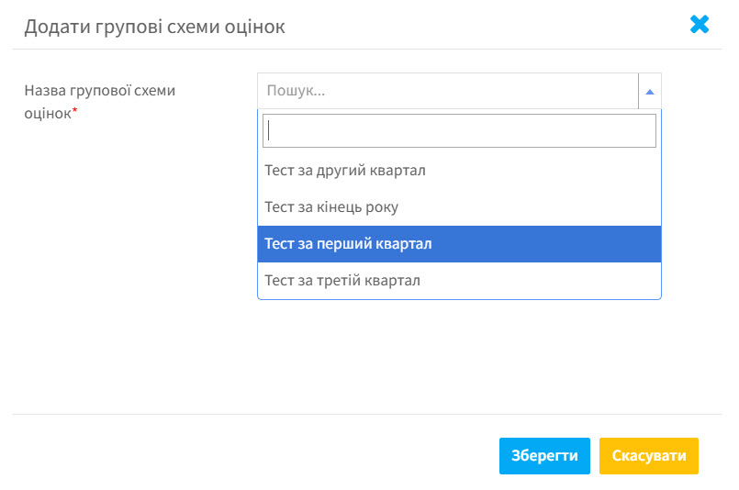Toggle the scheme name dropdown arrow
The height and width of the screenshot is (490, 739).
(x=649, y=92)
